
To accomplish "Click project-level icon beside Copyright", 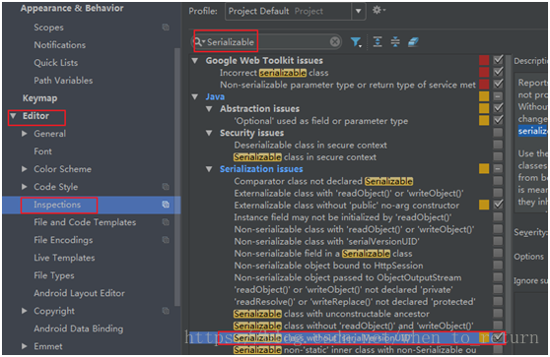I will (166, 311).
